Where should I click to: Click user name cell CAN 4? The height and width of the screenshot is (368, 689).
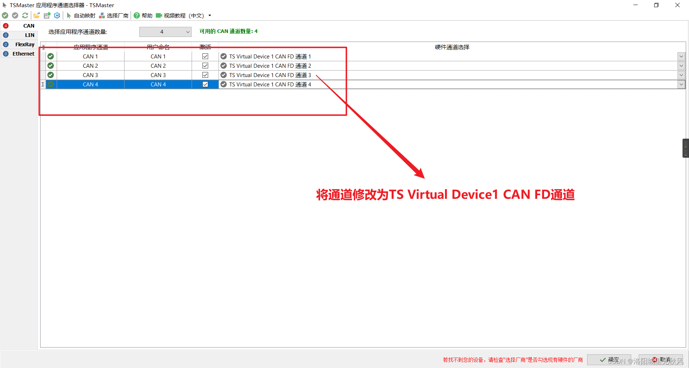[158, 84]
